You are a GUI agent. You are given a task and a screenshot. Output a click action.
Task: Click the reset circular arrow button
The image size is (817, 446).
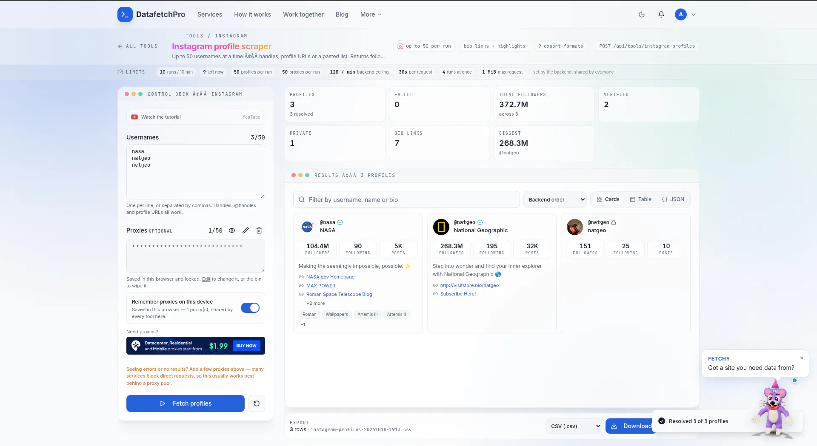coord(257,403)
